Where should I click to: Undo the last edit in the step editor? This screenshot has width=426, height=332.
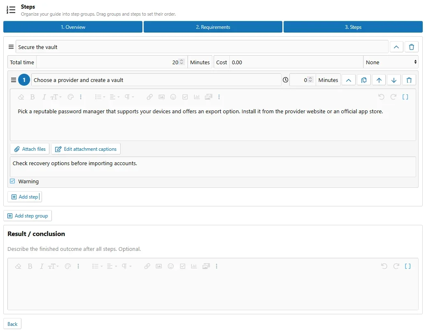pos(381,97)
